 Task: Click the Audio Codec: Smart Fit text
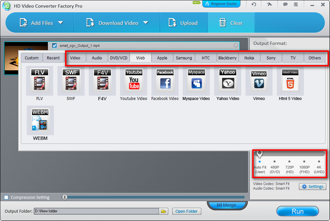pos(271,188)
